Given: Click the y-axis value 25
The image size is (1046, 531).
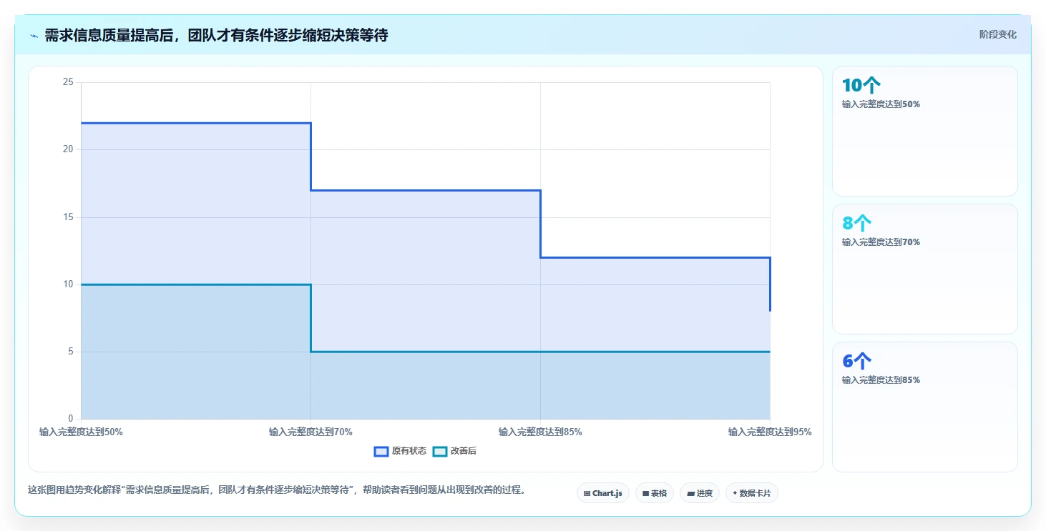Looking at the screenshot, I should 68,82.
